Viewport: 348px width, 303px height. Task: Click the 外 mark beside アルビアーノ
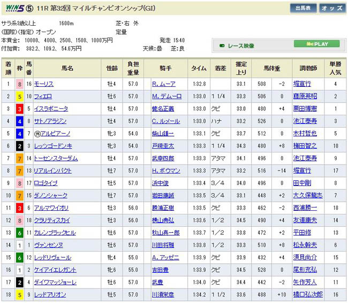[x=37, y=132]
